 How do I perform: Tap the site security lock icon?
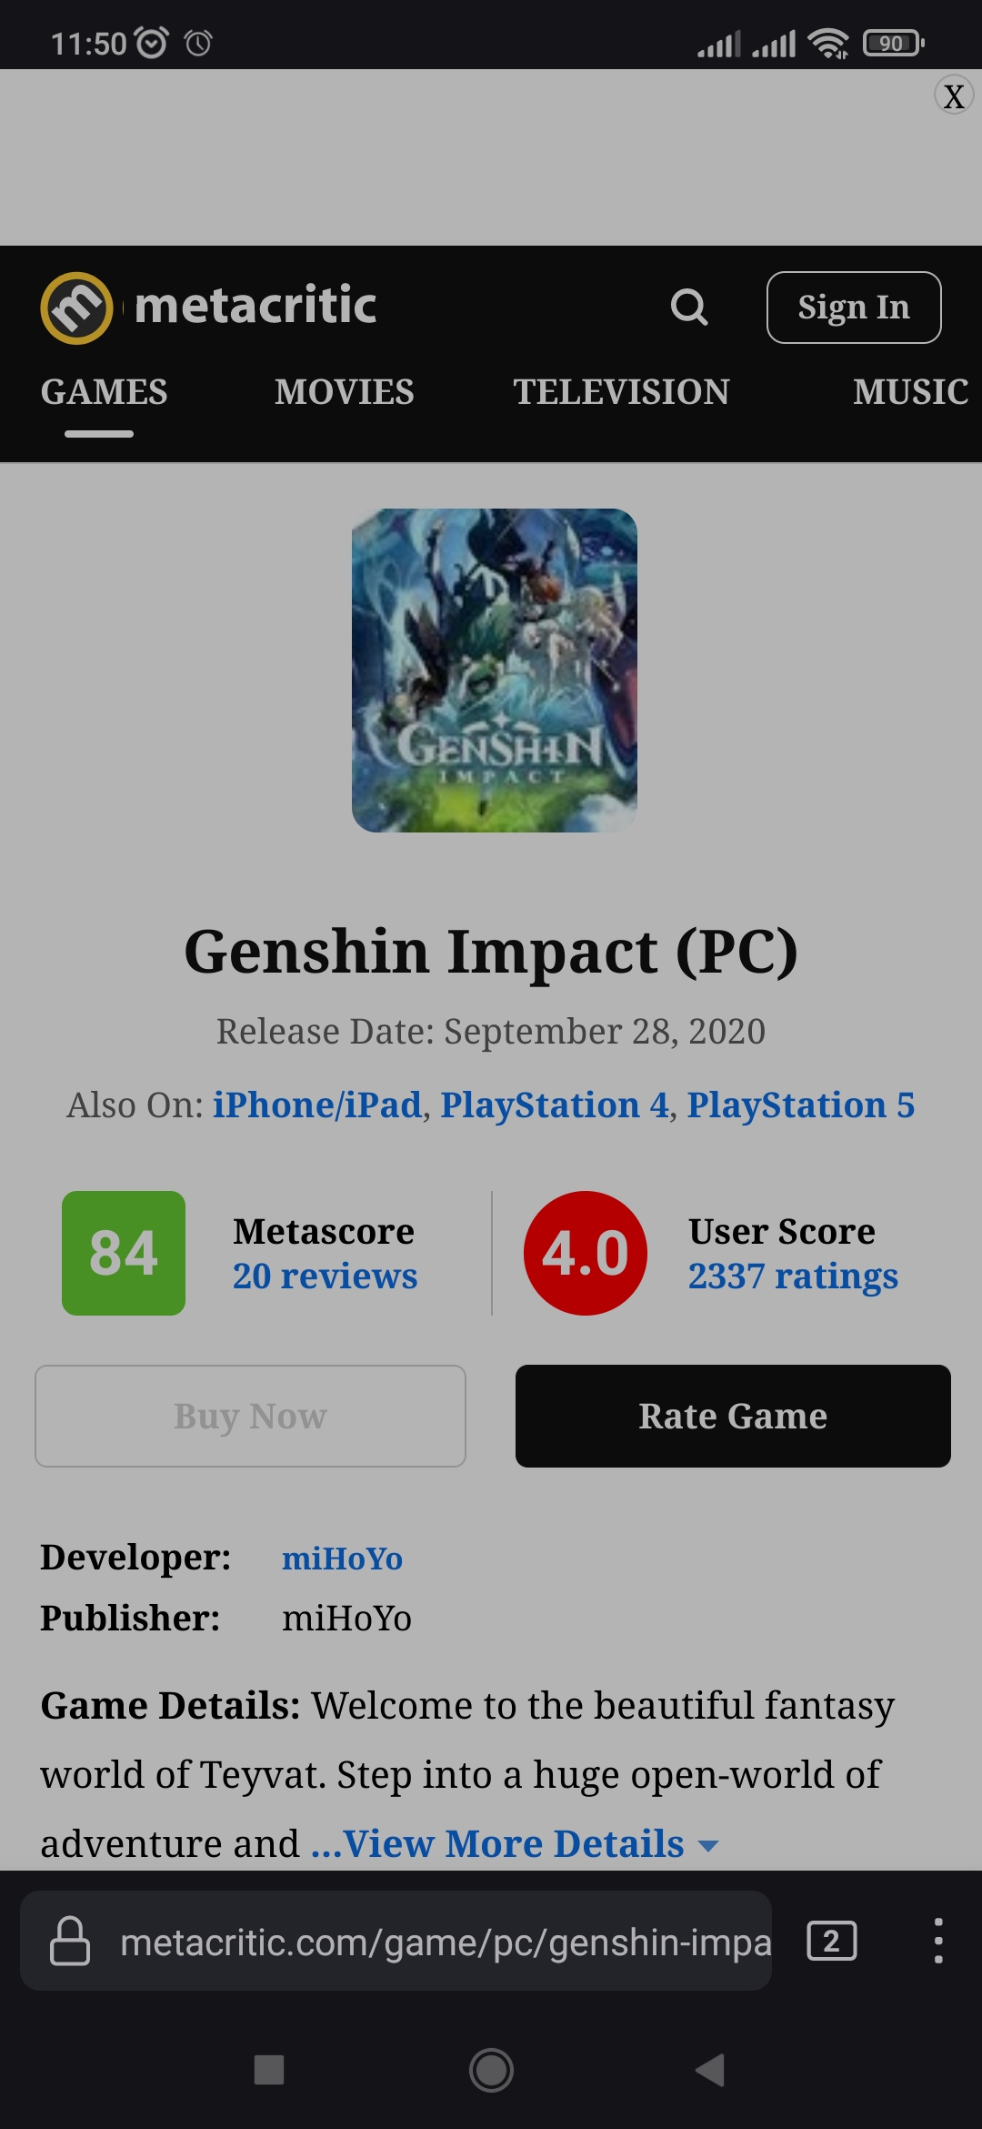70,1941
